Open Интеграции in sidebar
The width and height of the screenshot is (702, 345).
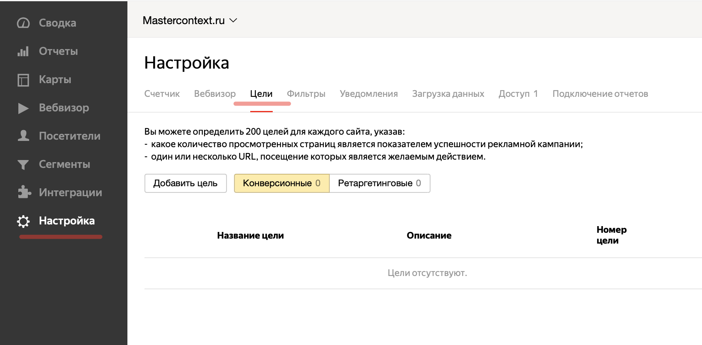click(x=70, y=192)
